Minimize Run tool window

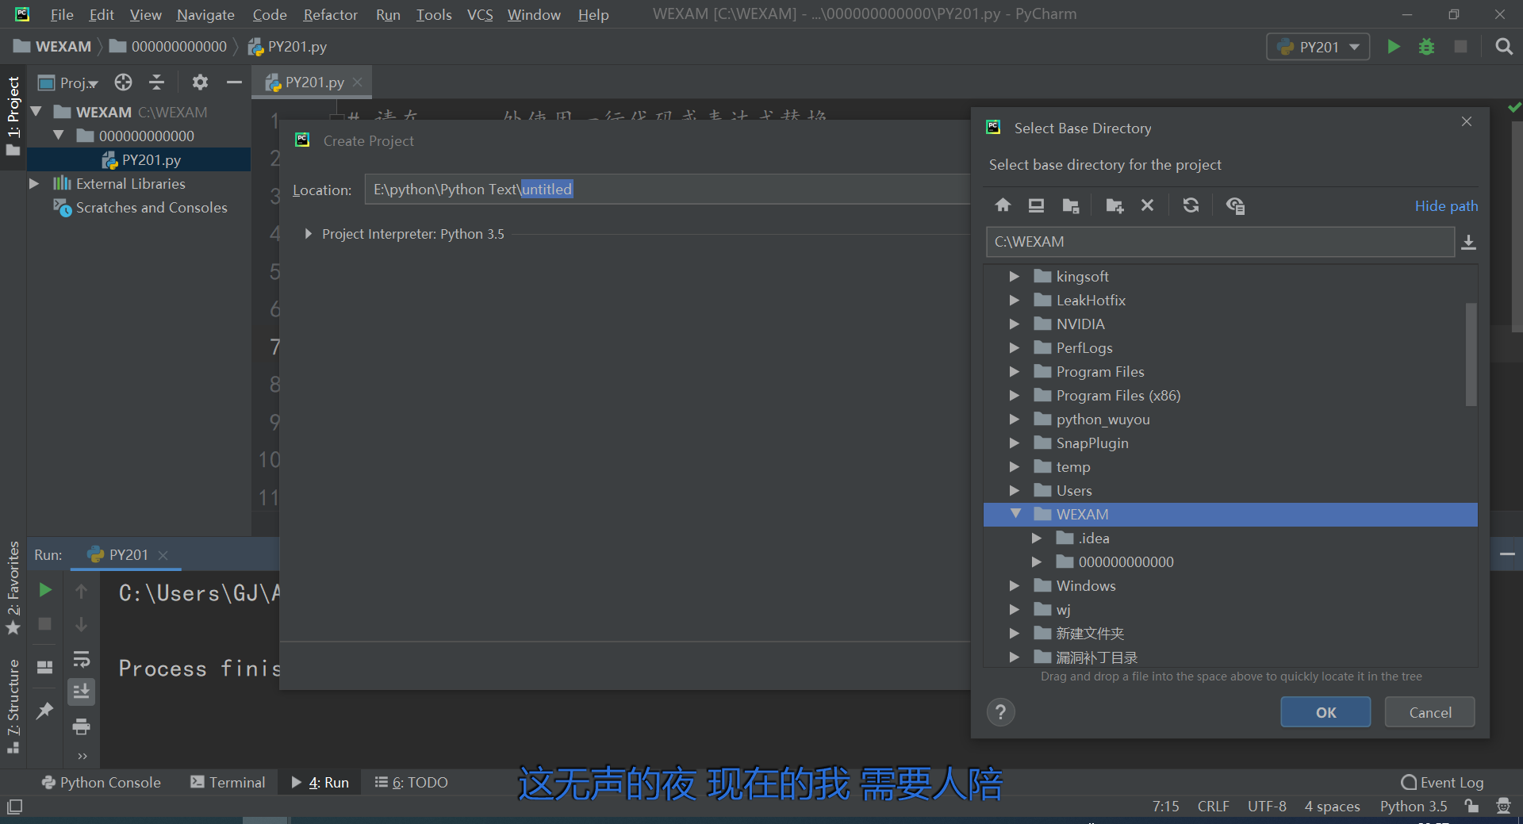tap(1507, 554)
